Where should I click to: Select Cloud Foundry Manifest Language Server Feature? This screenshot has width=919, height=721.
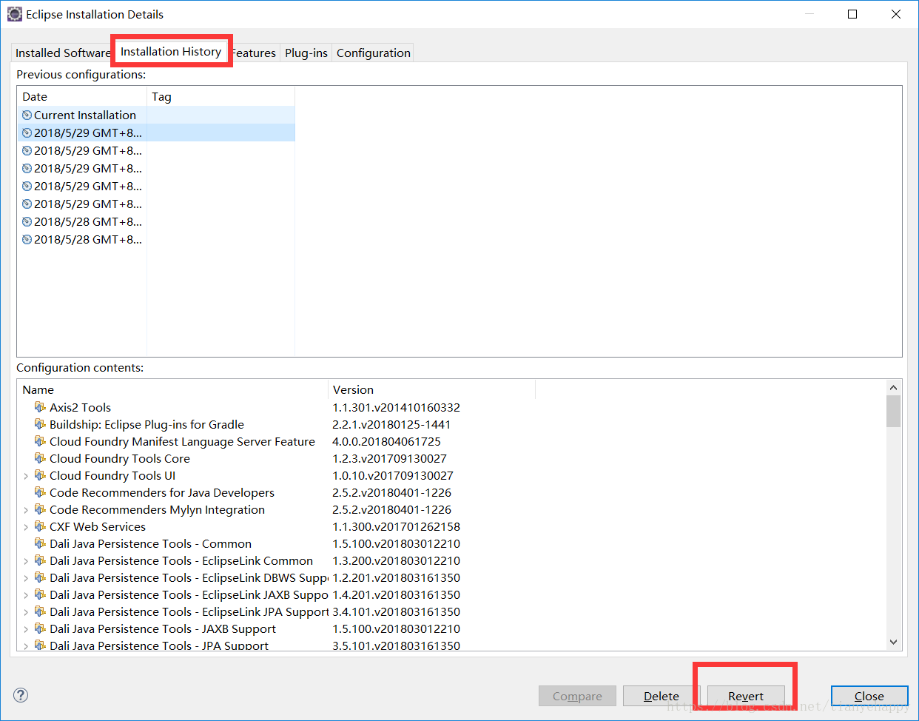pyautogui.click(x=182, y=441)
